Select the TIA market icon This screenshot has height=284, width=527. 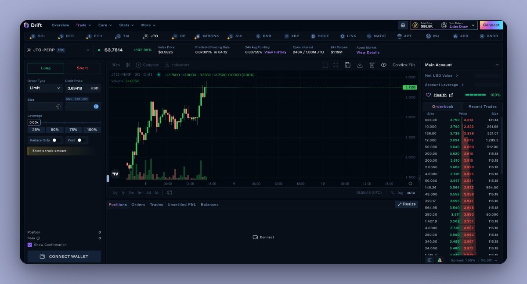pyautogui.click(x=117, y=36)
